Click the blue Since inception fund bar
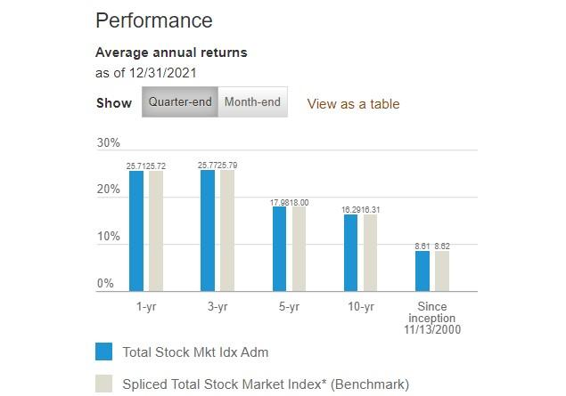This screenshot has height=396, width=566. (422, 271)
